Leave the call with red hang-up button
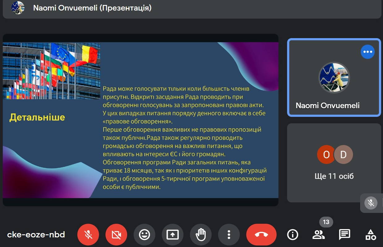Image resolution: width=383 pixels, height=247 pixels. [x=261, y=235]
